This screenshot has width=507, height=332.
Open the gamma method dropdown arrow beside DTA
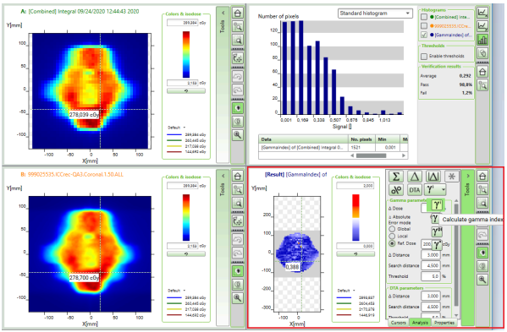(444, 190)
